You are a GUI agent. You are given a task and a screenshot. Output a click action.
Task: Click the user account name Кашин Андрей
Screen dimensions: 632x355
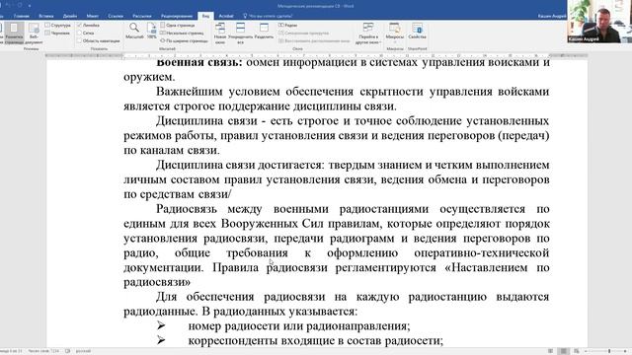(552, 16)
